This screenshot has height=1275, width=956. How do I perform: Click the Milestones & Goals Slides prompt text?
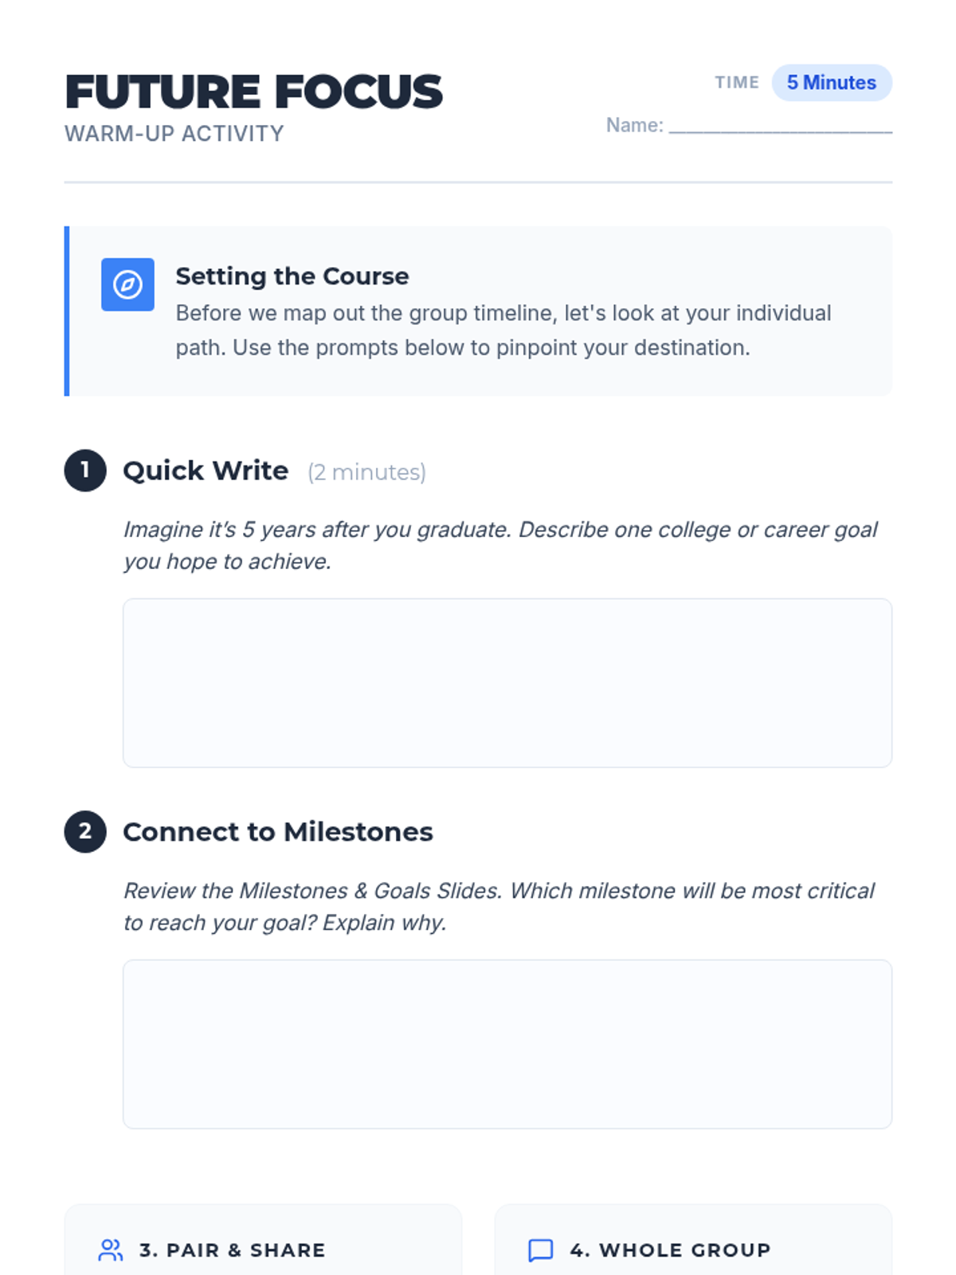pyautogui.click(x=499, y=907)
